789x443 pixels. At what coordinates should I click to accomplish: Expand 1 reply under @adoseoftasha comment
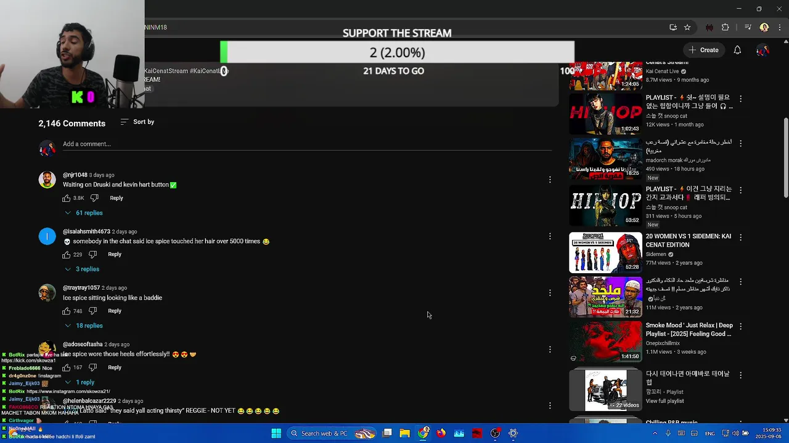click(x=80, y=382)
